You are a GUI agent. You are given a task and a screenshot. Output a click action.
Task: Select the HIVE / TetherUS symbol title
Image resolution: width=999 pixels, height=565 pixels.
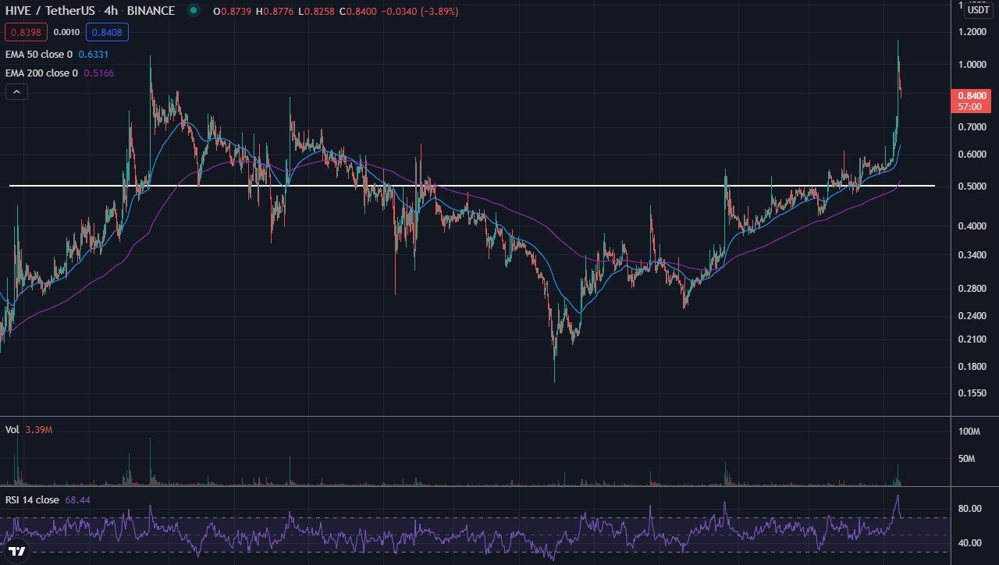pyautogui.click(x=52, y=11)
